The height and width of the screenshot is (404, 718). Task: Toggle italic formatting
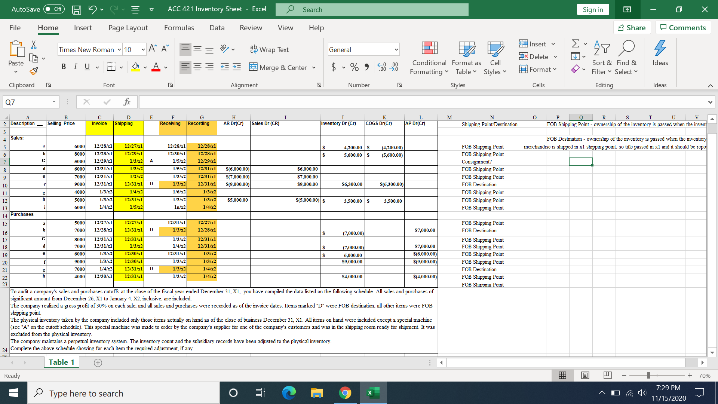click(75, 67)
